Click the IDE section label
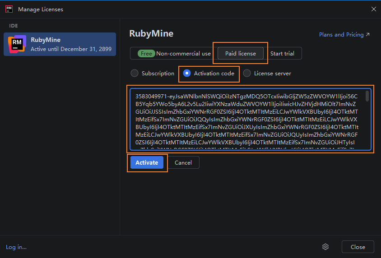381x258 pixels. tap(14, 26)
